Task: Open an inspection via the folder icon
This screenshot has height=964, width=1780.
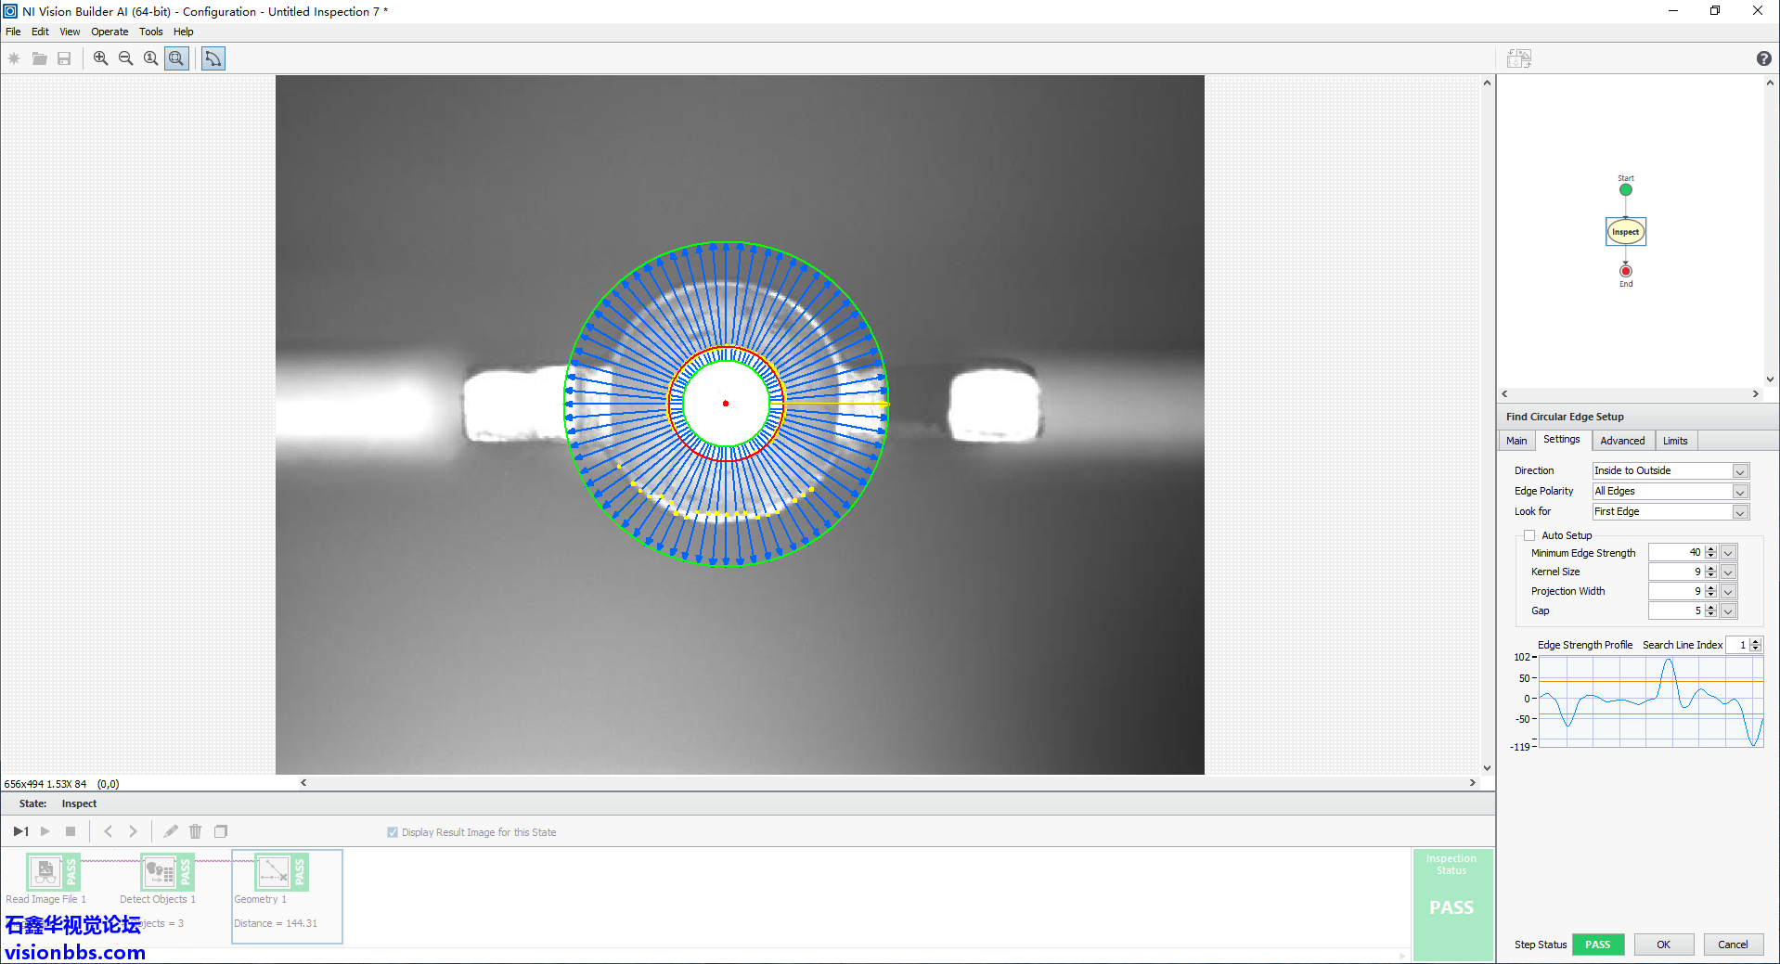Action: [x=39, y=58]
